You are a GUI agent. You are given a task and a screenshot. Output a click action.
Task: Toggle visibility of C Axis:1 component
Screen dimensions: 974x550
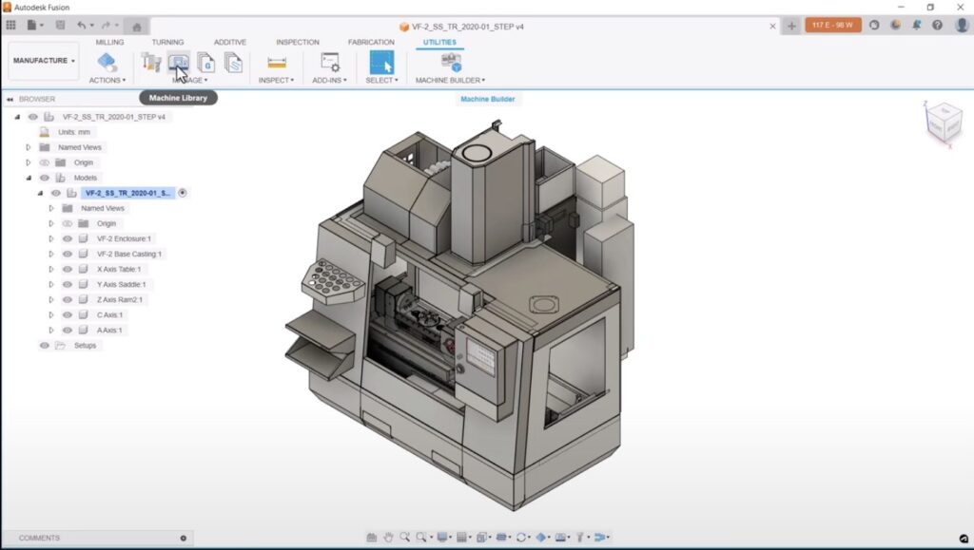click(68, 314)
